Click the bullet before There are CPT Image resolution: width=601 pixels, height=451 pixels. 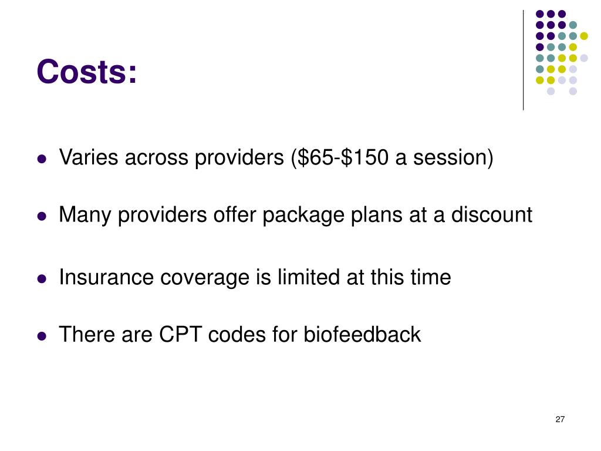(42, 336)
